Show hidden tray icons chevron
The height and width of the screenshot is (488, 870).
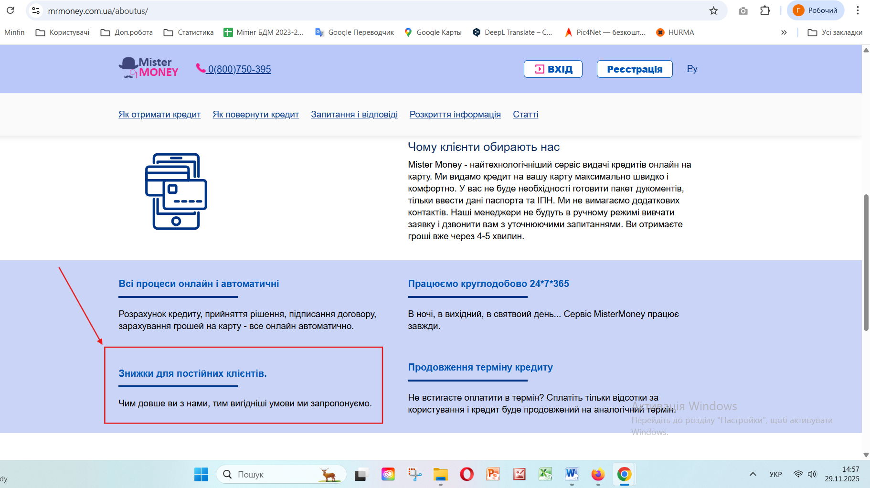pos(753,474)
